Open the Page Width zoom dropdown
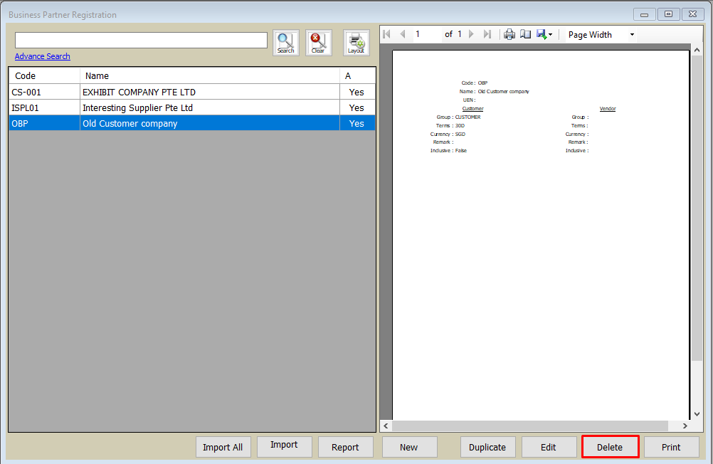 pos(601,34)
